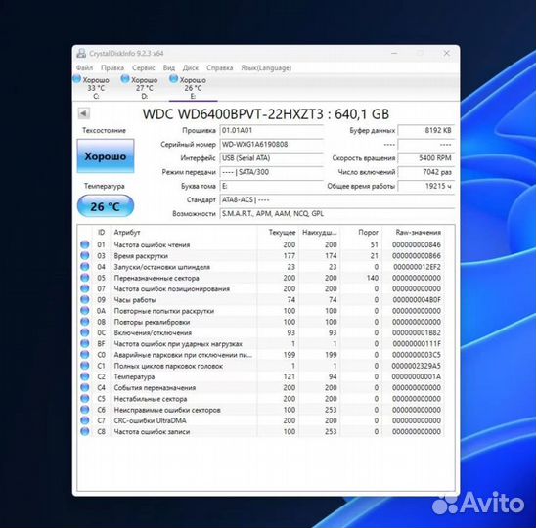Click the status icon for attribute 0B
The width and height of the screenshot is (536, 528).
point(85,322)
